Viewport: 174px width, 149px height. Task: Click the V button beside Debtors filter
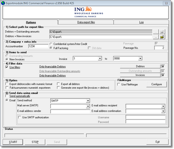pos(163,66)
